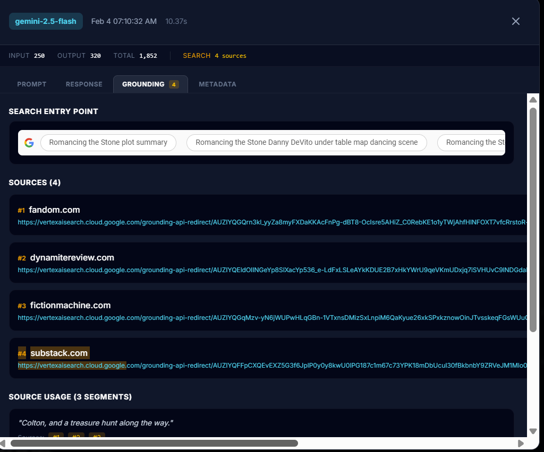The height and width of the screenshot is (452, 544).
Task: Click the horizontal scrollbar left arrow
Action: coord(3,443)
